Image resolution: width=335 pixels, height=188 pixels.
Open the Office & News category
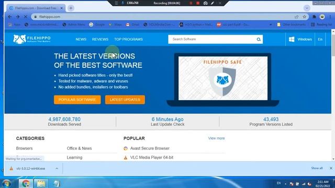coord(79,148)
